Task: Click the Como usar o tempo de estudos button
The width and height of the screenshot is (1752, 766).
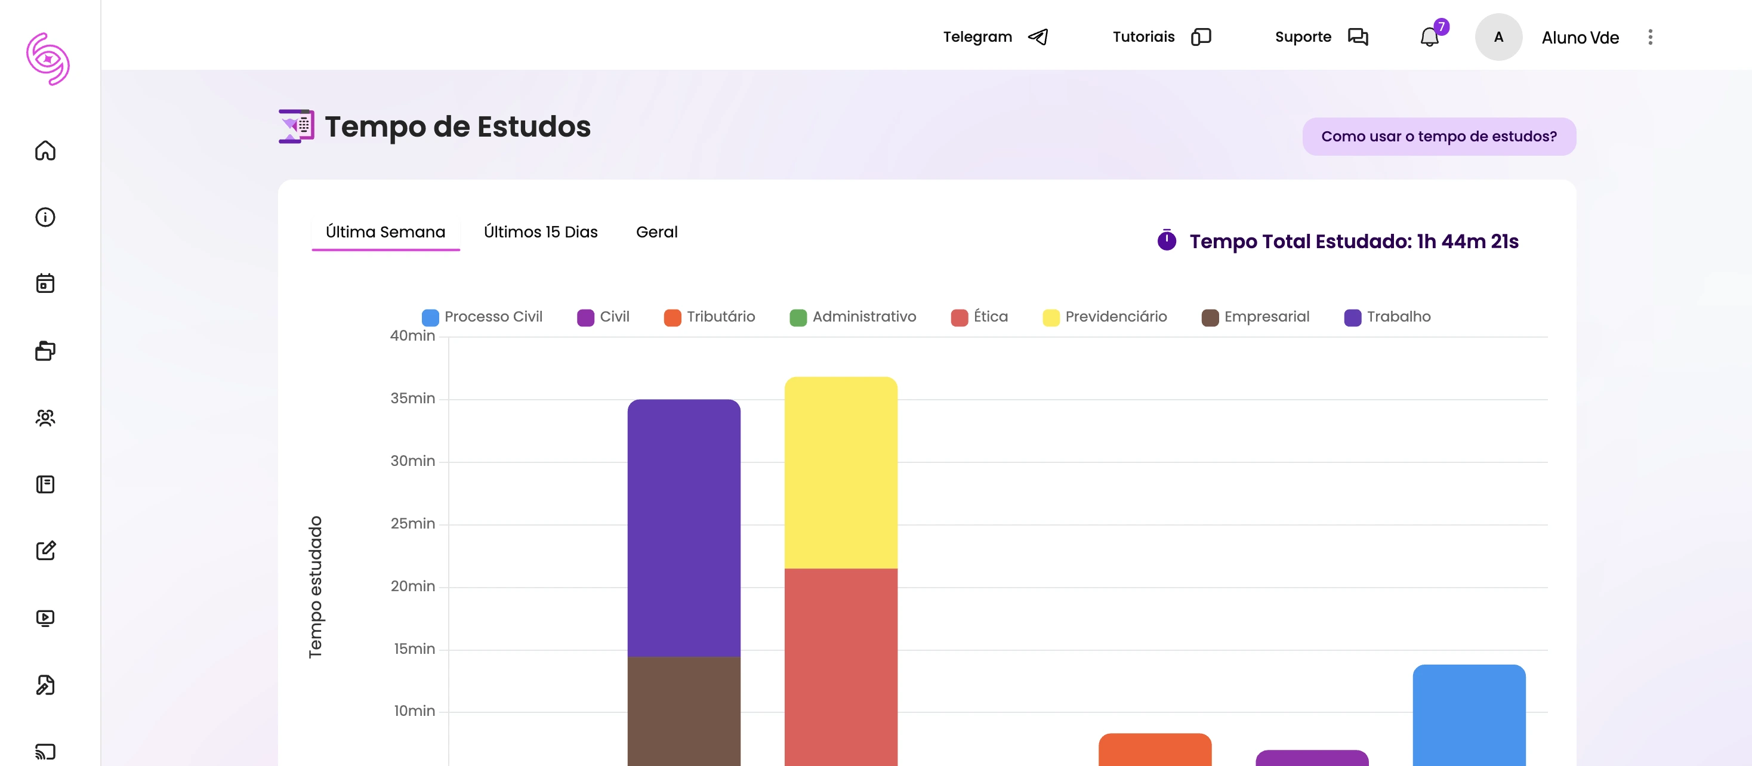Action: (x=1439, y=135)
